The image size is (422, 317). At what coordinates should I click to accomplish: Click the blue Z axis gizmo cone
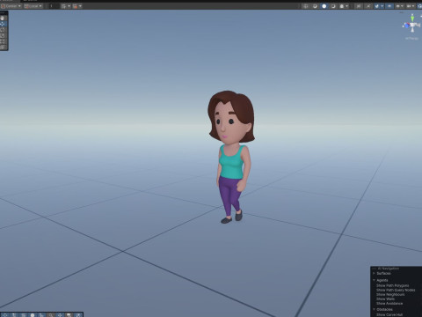point(407,26)
